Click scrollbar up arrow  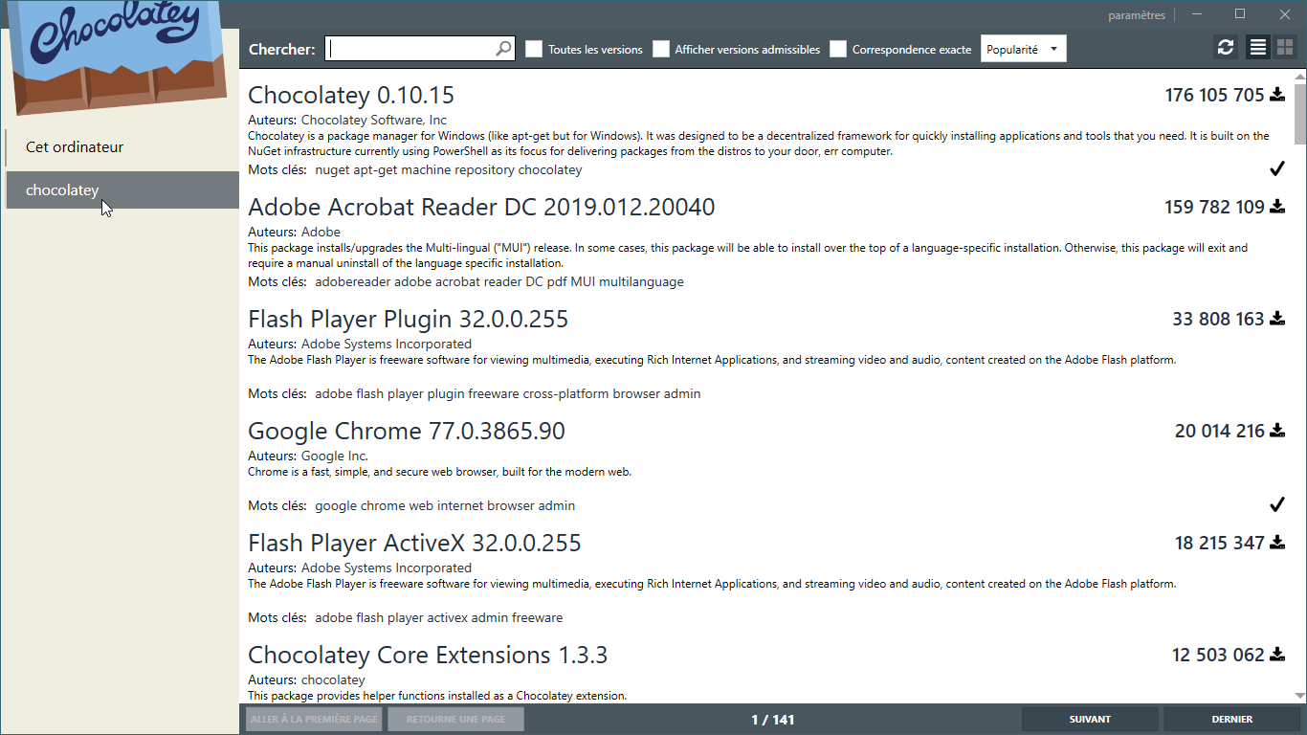click(1299, 77)
